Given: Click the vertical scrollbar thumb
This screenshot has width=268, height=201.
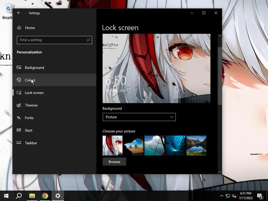Looking at the screenshot, I should point(220,76).
